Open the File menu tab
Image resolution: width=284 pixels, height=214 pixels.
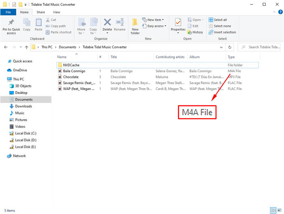pyautogui.click(x=8, y=12)
